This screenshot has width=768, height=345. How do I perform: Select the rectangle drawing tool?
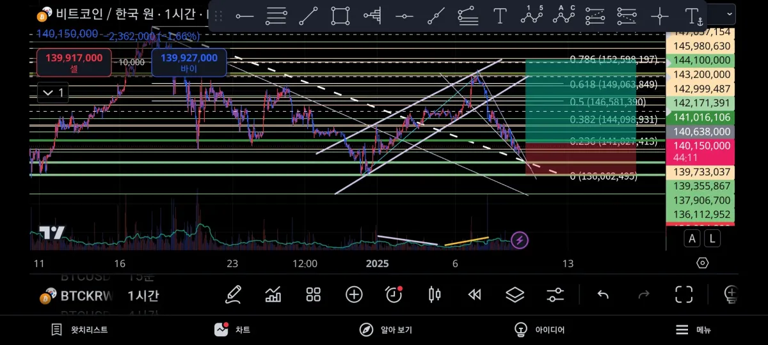[x=340, y=16]
